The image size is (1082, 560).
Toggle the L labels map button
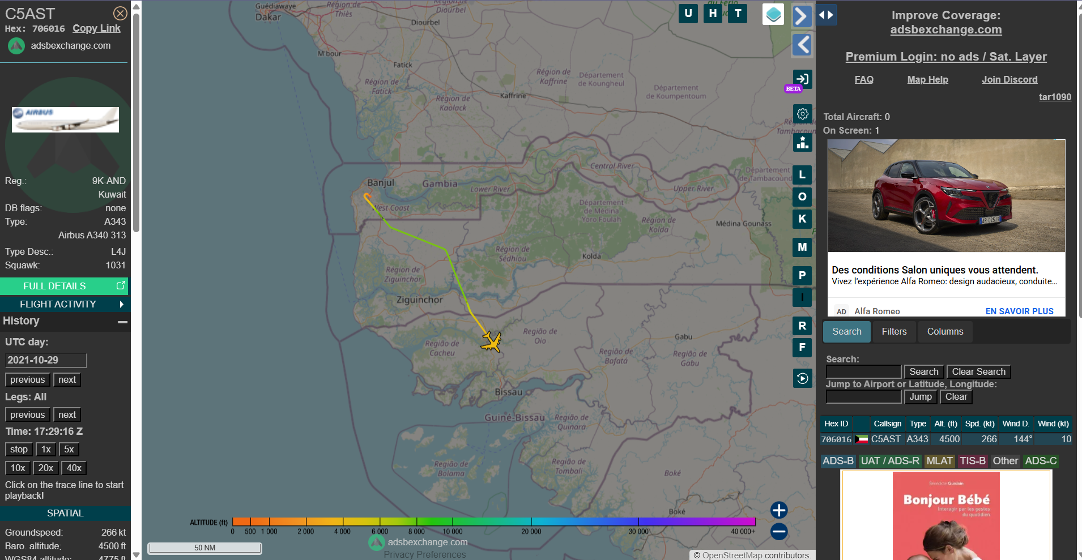[x=802, y=175]
